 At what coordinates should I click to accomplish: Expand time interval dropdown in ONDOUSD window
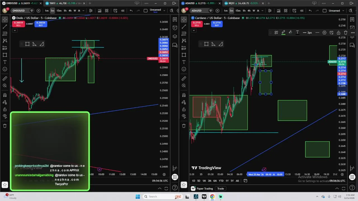click(x=83, y=11)
